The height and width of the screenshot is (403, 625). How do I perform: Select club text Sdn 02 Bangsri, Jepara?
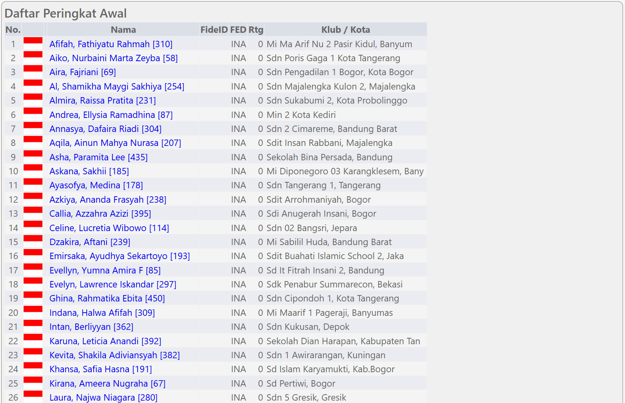click(x=312, y=228)
